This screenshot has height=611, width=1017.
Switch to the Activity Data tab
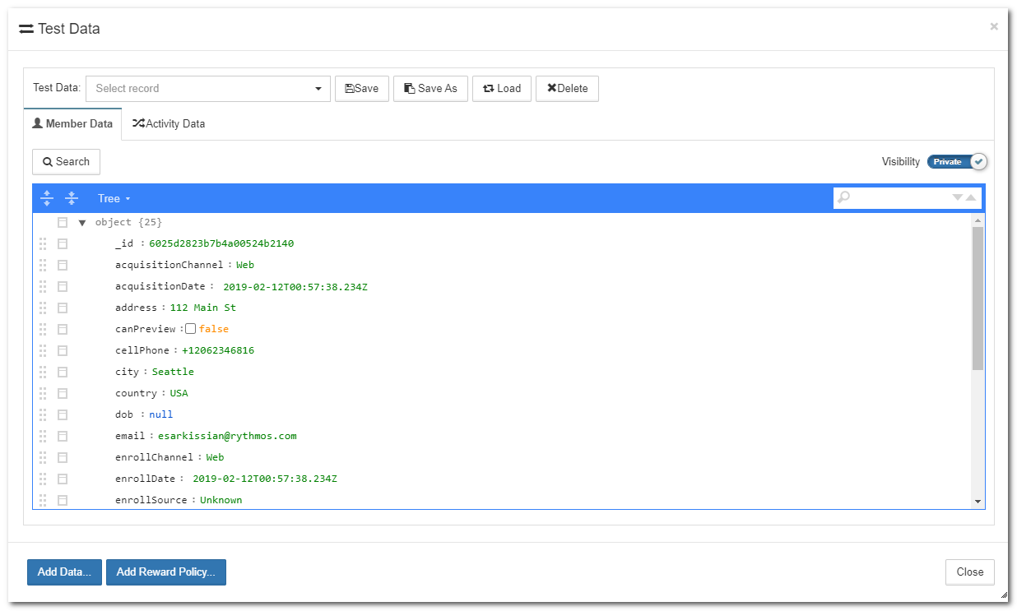pos(169,124)
